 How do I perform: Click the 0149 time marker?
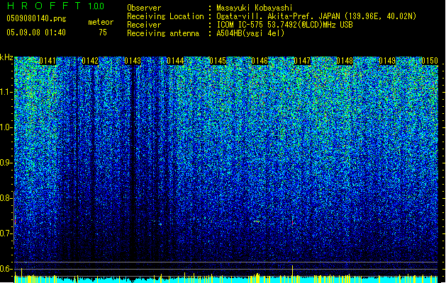pos(387,61)
